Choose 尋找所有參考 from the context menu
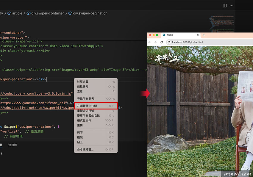The height and width of the screenshot is (177, 253). pyautogui.click(x=96, y=99)
